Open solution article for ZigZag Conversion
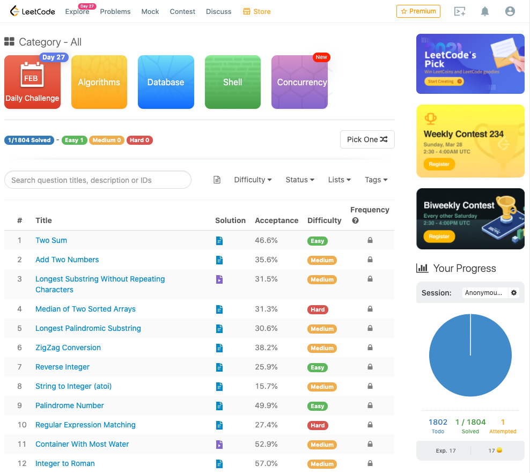Image resolution: width=530 pixels, height=473 pixels. pyautogui.click(x=219, y=348)
